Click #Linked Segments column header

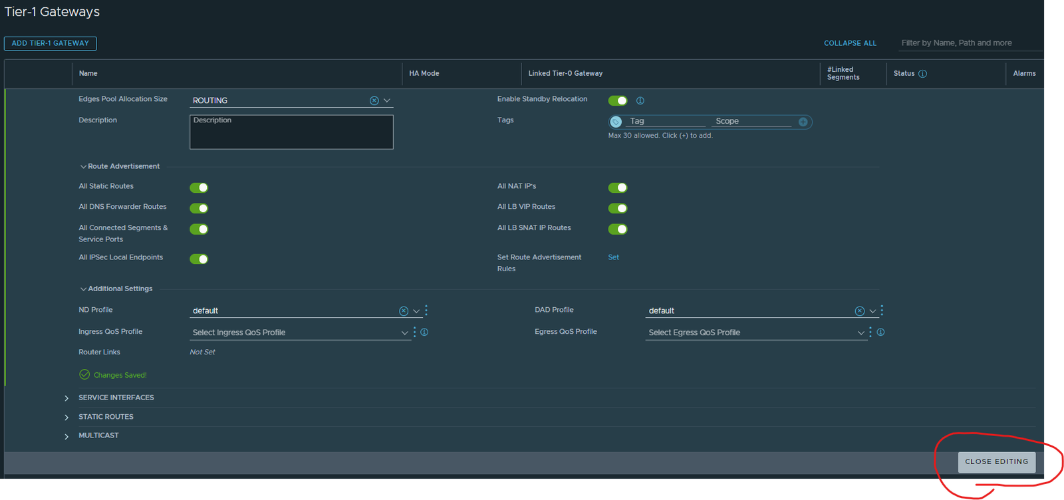click(843, 73)
